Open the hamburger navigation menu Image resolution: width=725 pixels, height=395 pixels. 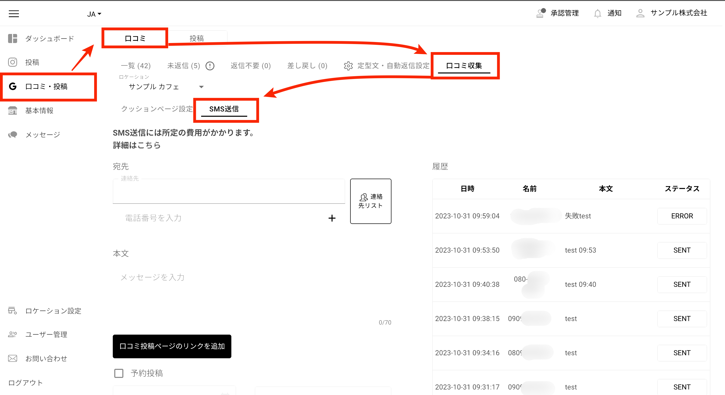click(13, 13)
